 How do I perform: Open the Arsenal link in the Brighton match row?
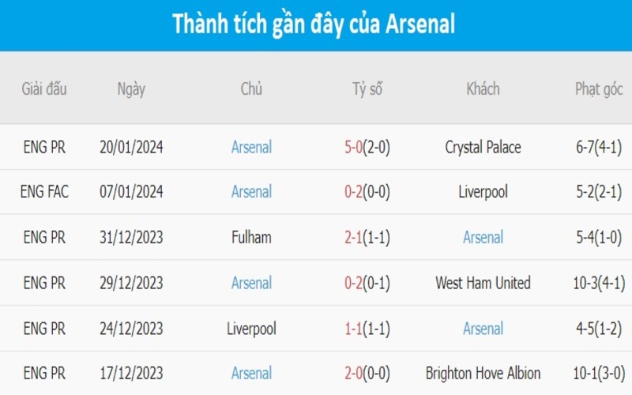tap(251, 373)
